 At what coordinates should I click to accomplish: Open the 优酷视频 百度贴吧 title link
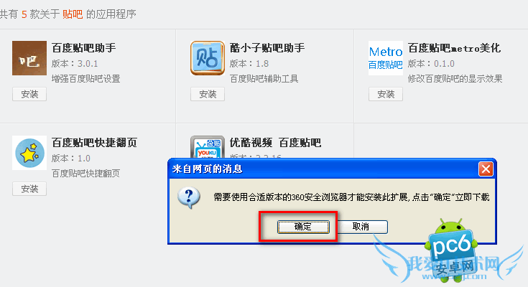275,143
